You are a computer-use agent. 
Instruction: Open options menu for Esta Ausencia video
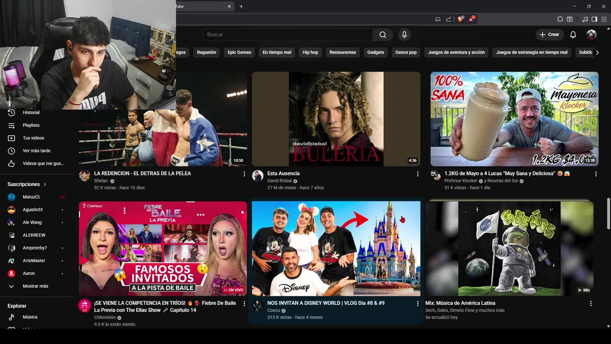pyautogui.click(x=418, y=174)
